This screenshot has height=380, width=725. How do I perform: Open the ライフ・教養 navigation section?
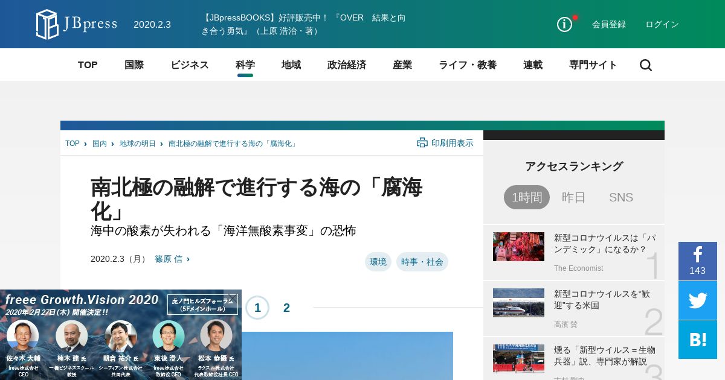pyautogui.click(x=468, y=65)
